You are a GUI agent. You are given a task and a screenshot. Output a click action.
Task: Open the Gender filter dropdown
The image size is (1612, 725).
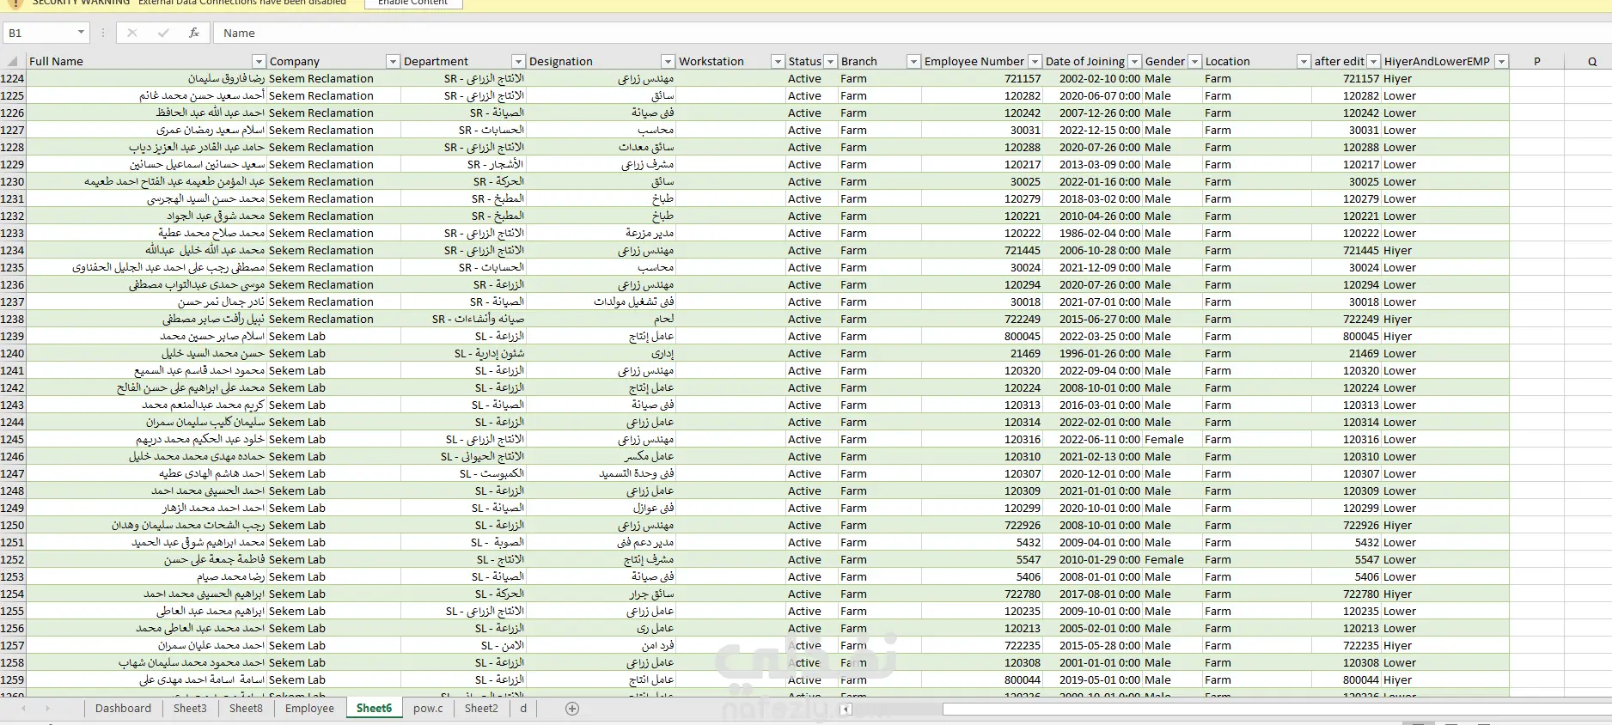1195,61
